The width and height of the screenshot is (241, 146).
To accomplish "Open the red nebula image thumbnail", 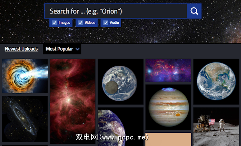I will (x=73, y=101).
